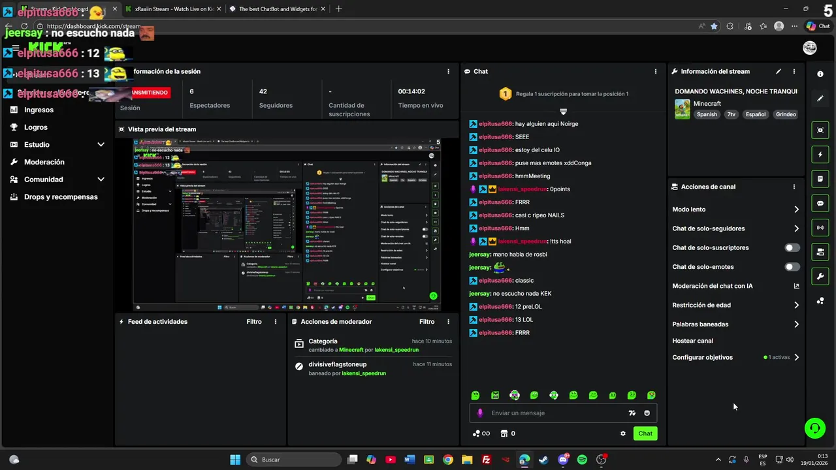Click the purple microphone icon in chat input
836x470 pixels.
click(480, 413)
